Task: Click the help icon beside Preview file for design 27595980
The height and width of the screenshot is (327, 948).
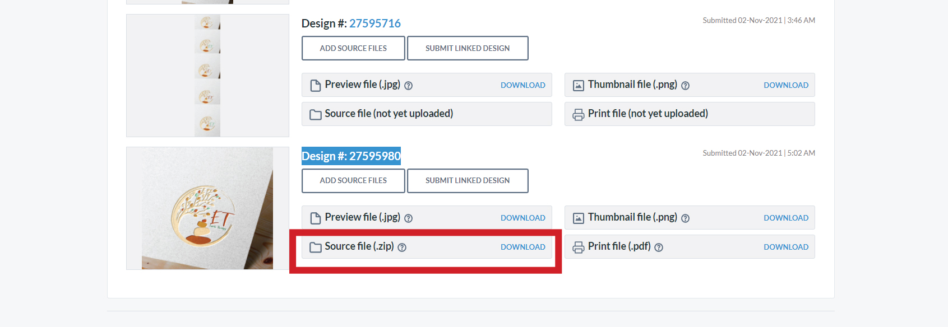Action: point(409,218)
